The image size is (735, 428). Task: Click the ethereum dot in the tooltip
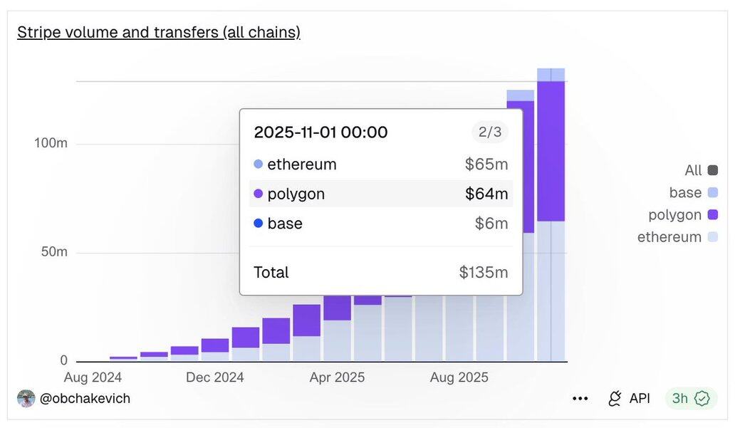click(x=258, y=165)
